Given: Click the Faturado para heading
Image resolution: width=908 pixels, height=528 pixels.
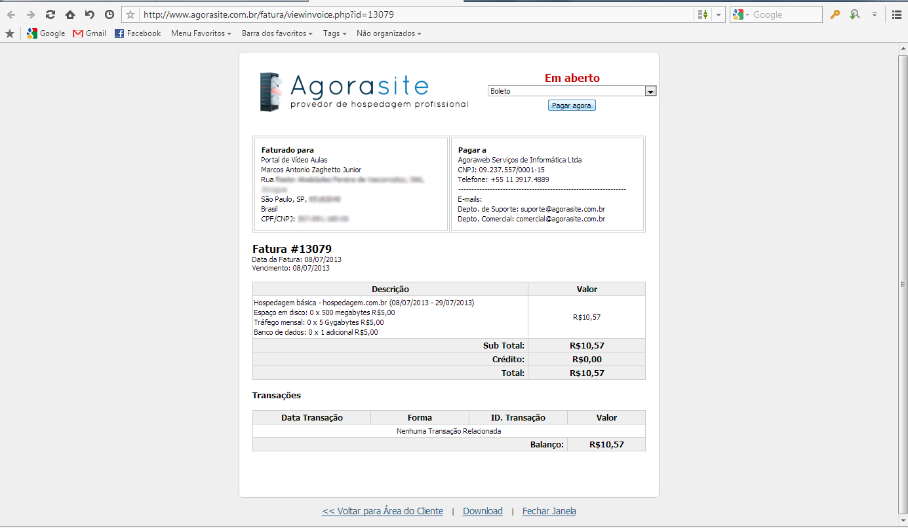Looking at the screenshot, I should pos(287,150).
